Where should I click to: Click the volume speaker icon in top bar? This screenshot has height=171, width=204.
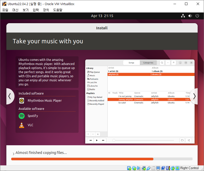coord(190,16)
